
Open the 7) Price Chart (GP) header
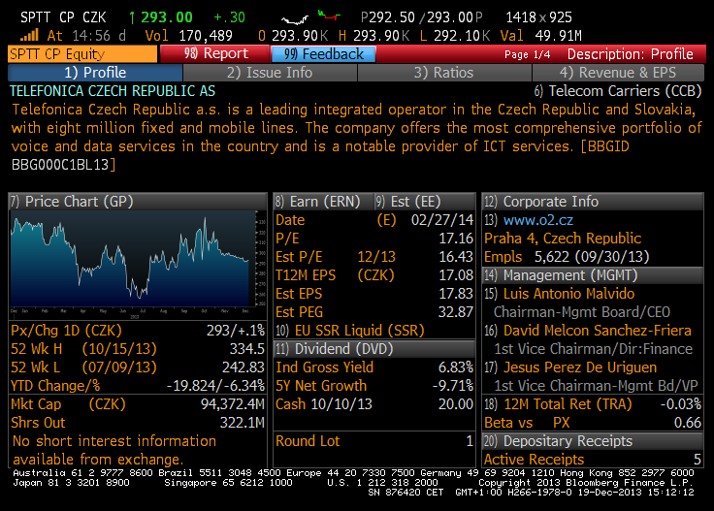(x=138, y=202)
